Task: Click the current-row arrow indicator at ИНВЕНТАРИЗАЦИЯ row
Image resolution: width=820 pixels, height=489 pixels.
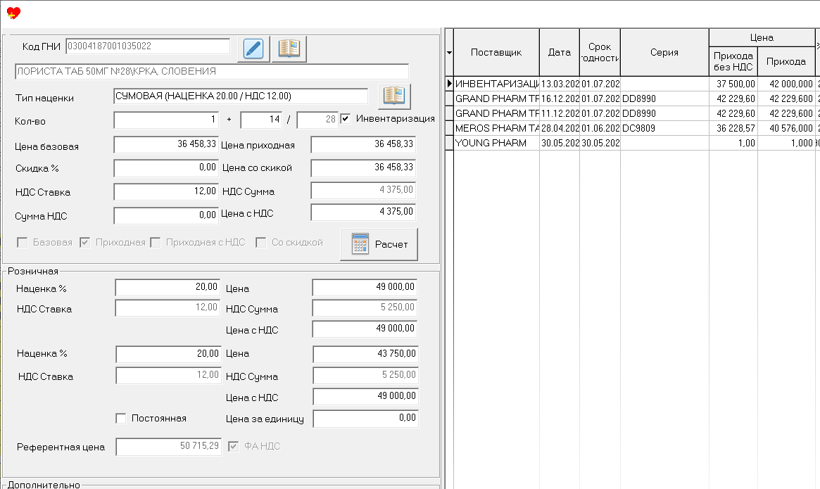Action: point(449,84)
